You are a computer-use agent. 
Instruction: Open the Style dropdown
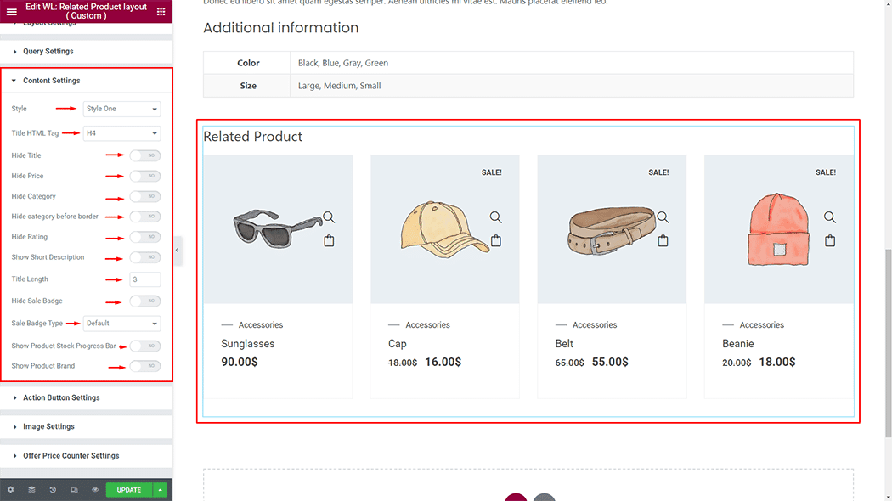(121, 109)
